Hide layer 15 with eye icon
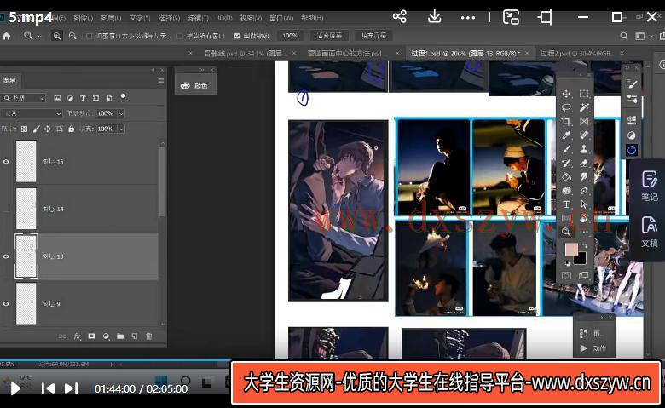Viewport: 665px width, 408px height. (x=6, y=162)
